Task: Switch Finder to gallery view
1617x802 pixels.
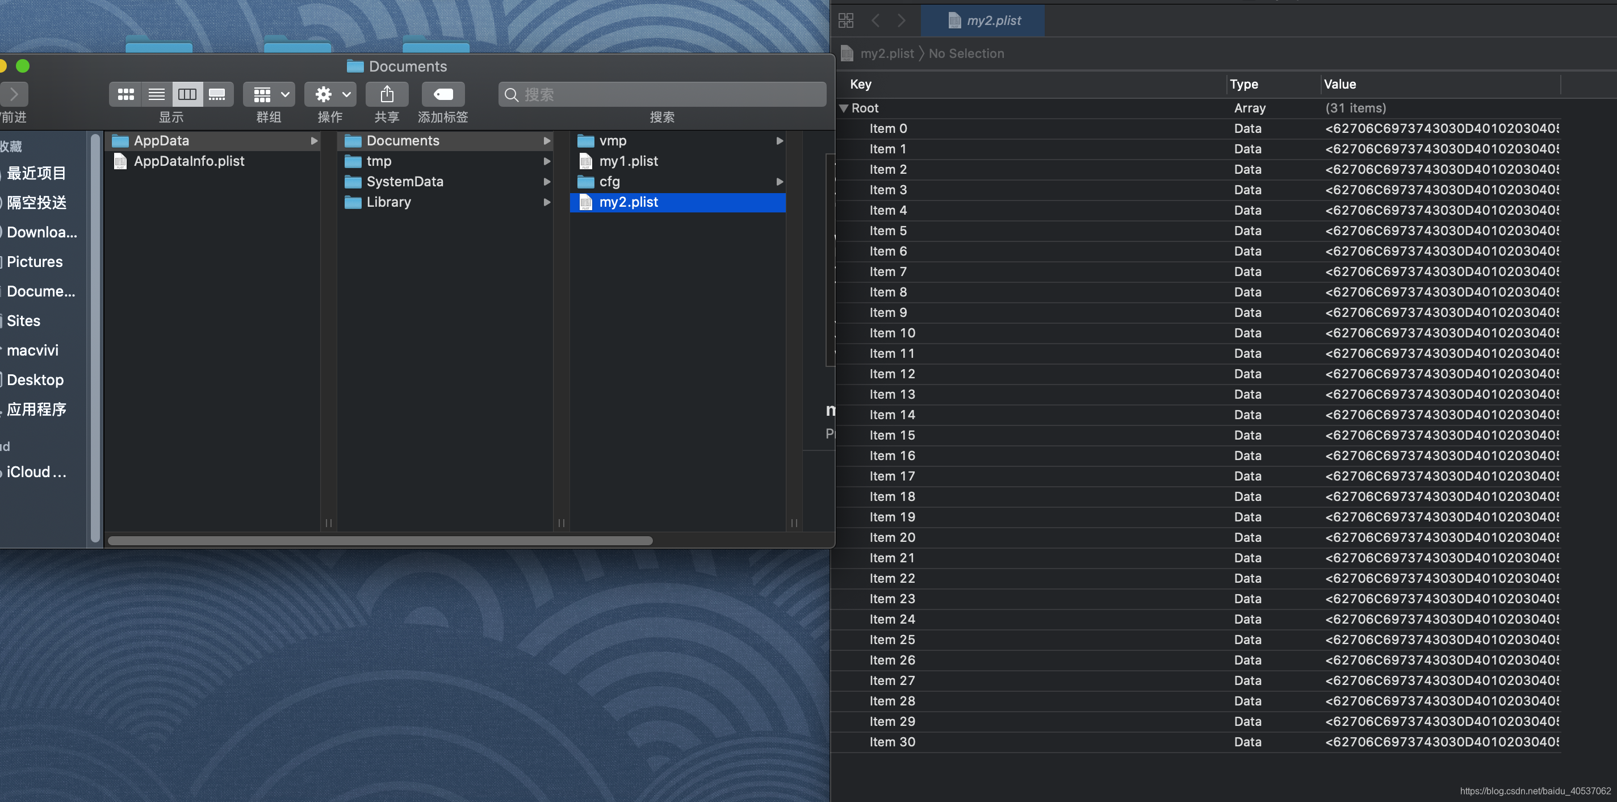Action: click(x=217, y=94)
